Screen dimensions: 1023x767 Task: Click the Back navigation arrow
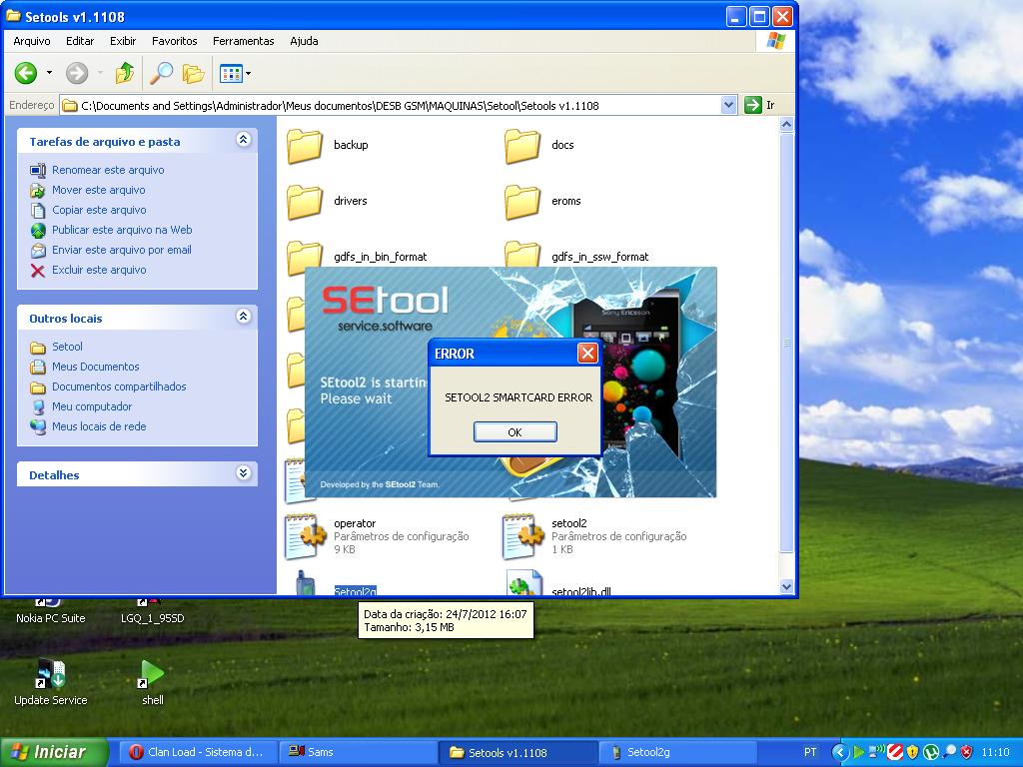pos(26,73)
